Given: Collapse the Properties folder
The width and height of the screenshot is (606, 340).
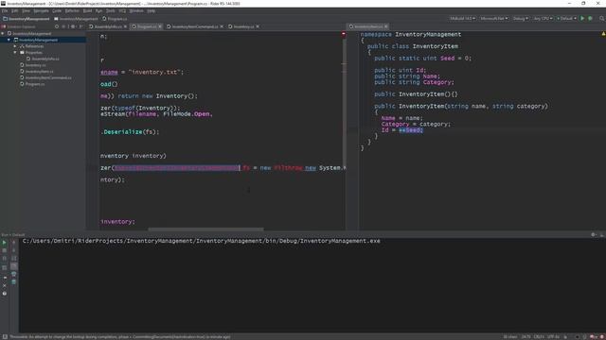Looking at the screenshot, I should (15, 53).
